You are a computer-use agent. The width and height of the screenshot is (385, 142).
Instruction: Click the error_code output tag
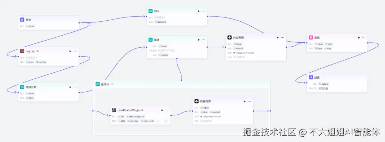[147, 121]
